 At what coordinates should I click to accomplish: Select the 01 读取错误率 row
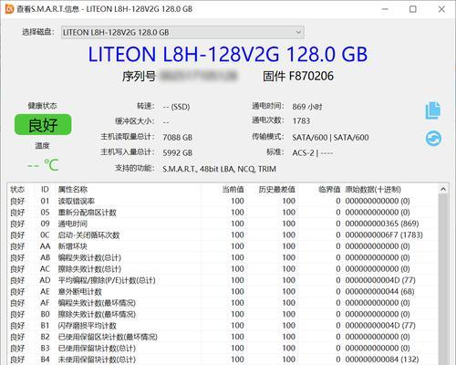pos(223,201)
